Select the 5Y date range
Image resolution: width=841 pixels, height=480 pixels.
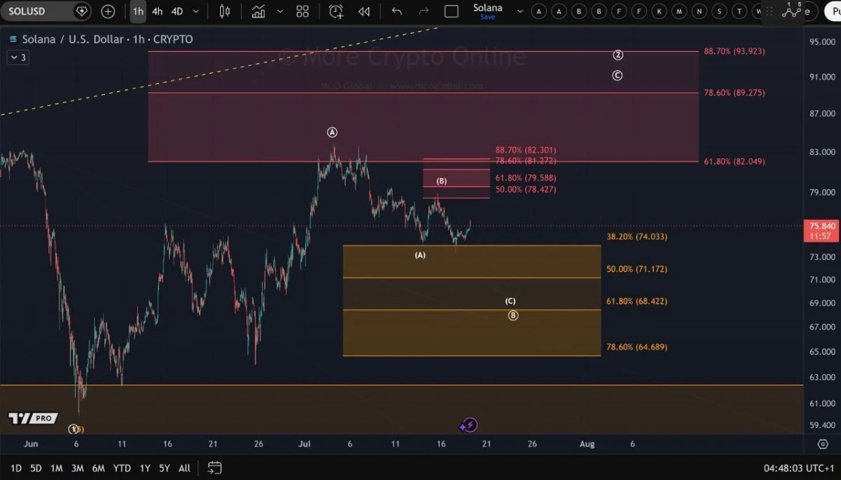pos(164,468)
